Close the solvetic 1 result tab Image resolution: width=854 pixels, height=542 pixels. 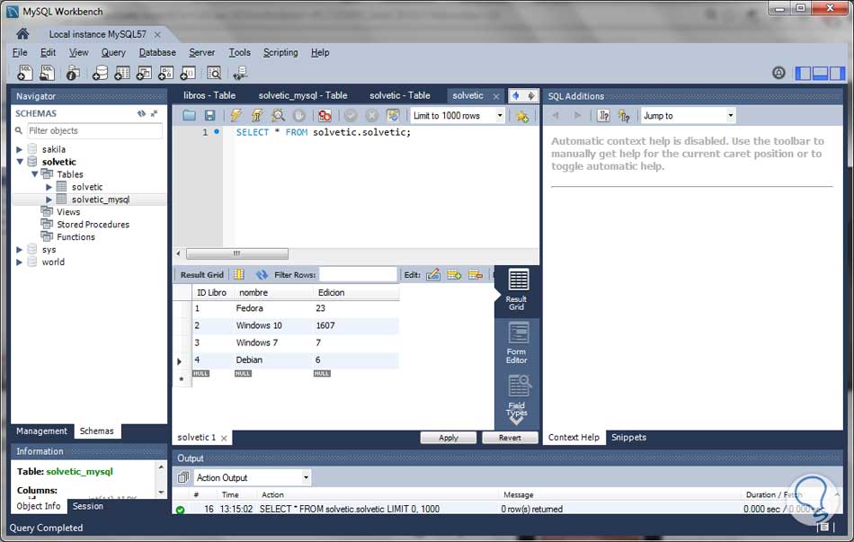point(224,438)
